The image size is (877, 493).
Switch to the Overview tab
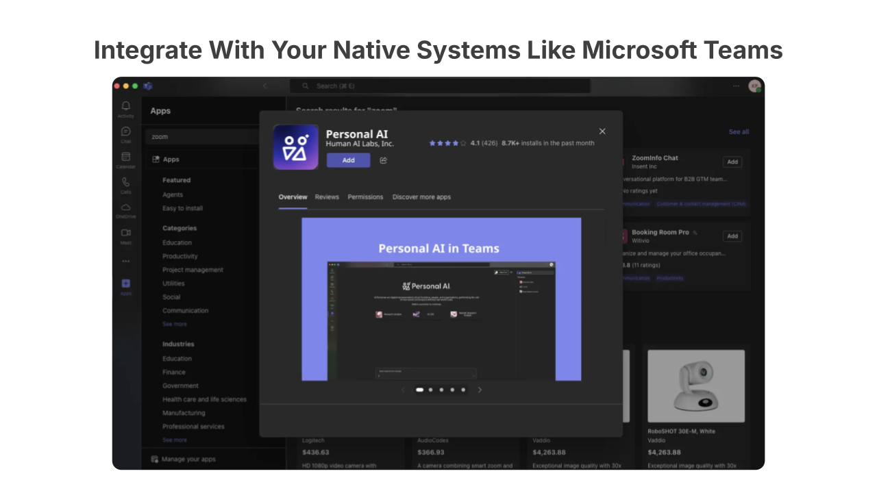tap(293, 197)
